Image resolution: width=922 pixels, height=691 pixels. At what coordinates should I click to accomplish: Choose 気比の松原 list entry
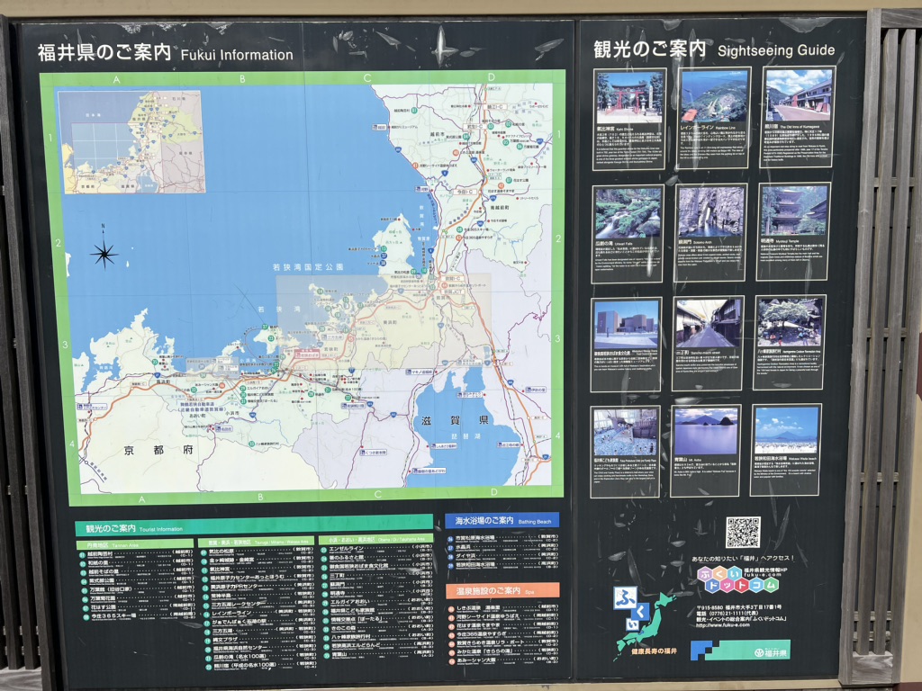258,552
